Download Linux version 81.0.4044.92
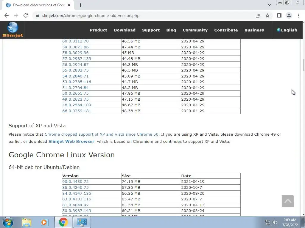The height and width of the screenshot is (228, 305). (x=75, y=205)
